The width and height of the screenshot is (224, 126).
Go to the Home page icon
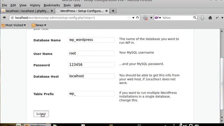210,18
